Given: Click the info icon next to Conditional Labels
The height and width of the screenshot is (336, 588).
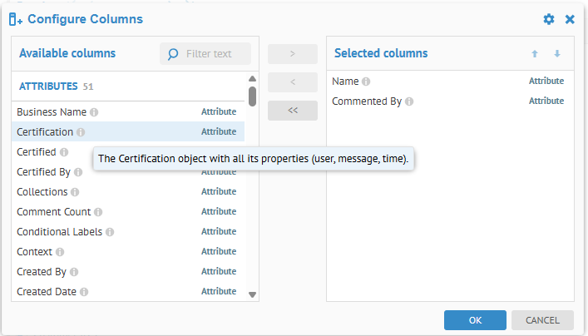Looking at the screenshot, I should pyautogui.click(x=110, y=232).
